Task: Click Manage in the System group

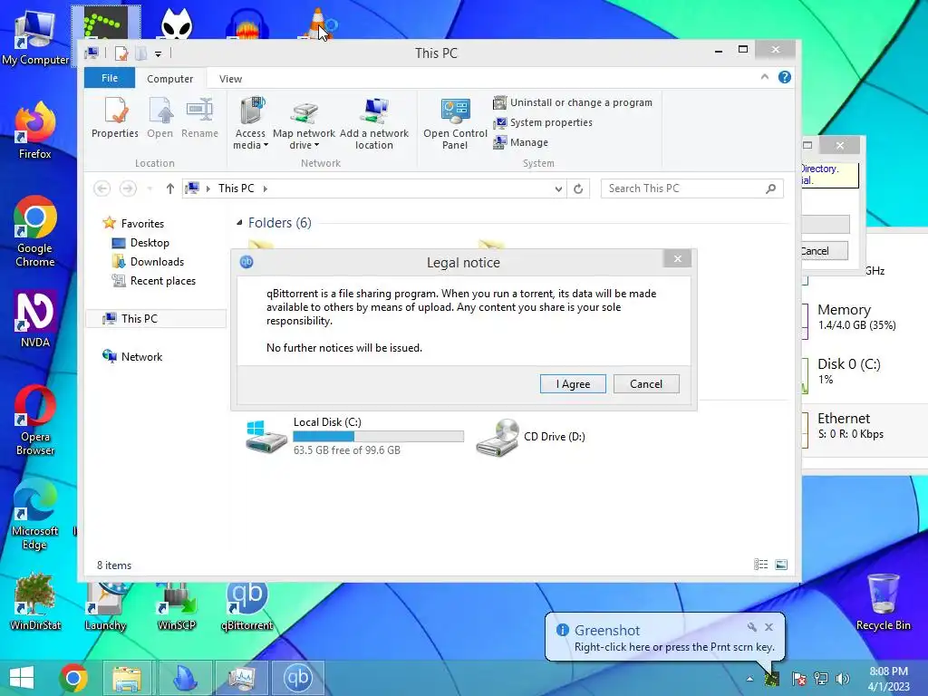Action: point(521,142)
